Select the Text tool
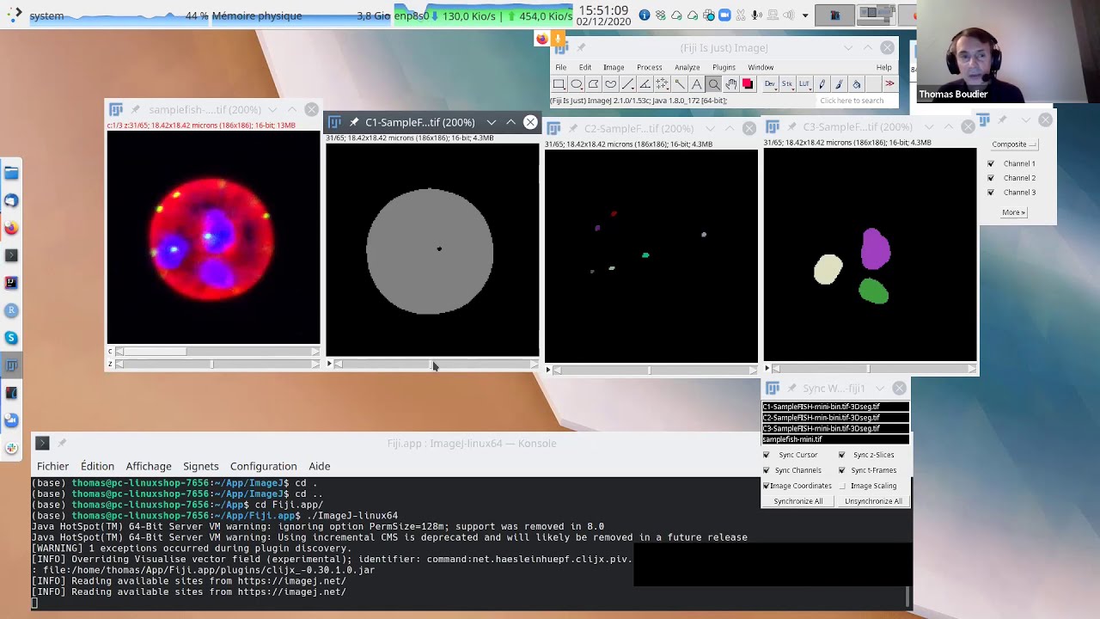Image resolution: width=1100 pixels, height=619 pixels. click(x=696, y=84)
